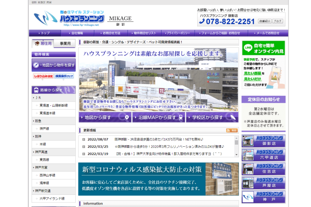The width and height of the screenshot is (311, 207).
Task: Open メールでお問合せ in the navigation bar
Action: click(x=268, y=33)
